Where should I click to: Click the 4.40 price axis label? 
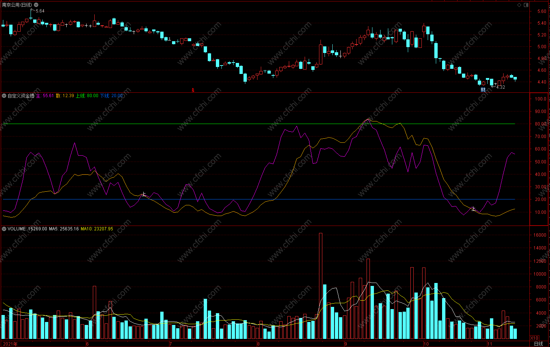pyautogui.click(x=542, y=82)
